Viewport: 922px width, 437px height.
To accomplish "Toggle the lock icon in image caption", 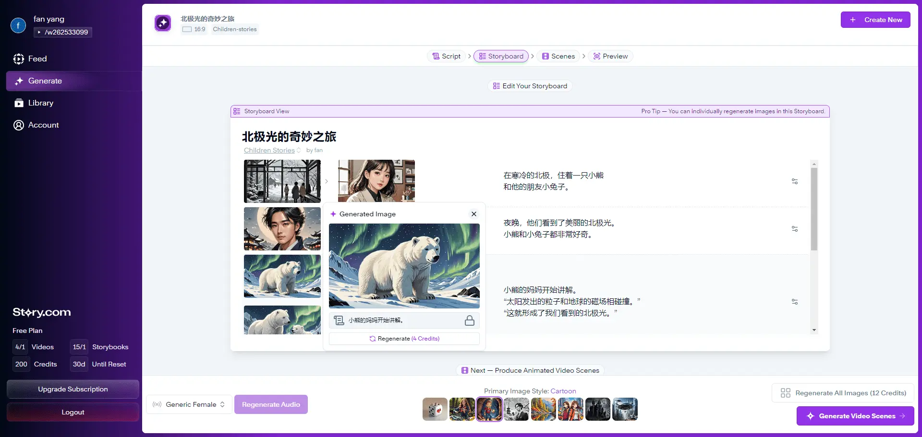I will point(469,320).
